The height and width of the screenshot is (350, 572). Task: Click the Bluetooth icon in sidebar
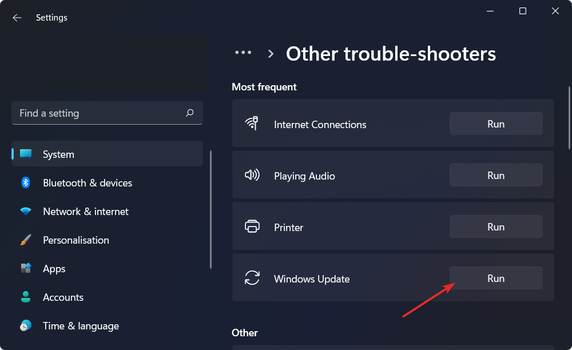(26, 182)
